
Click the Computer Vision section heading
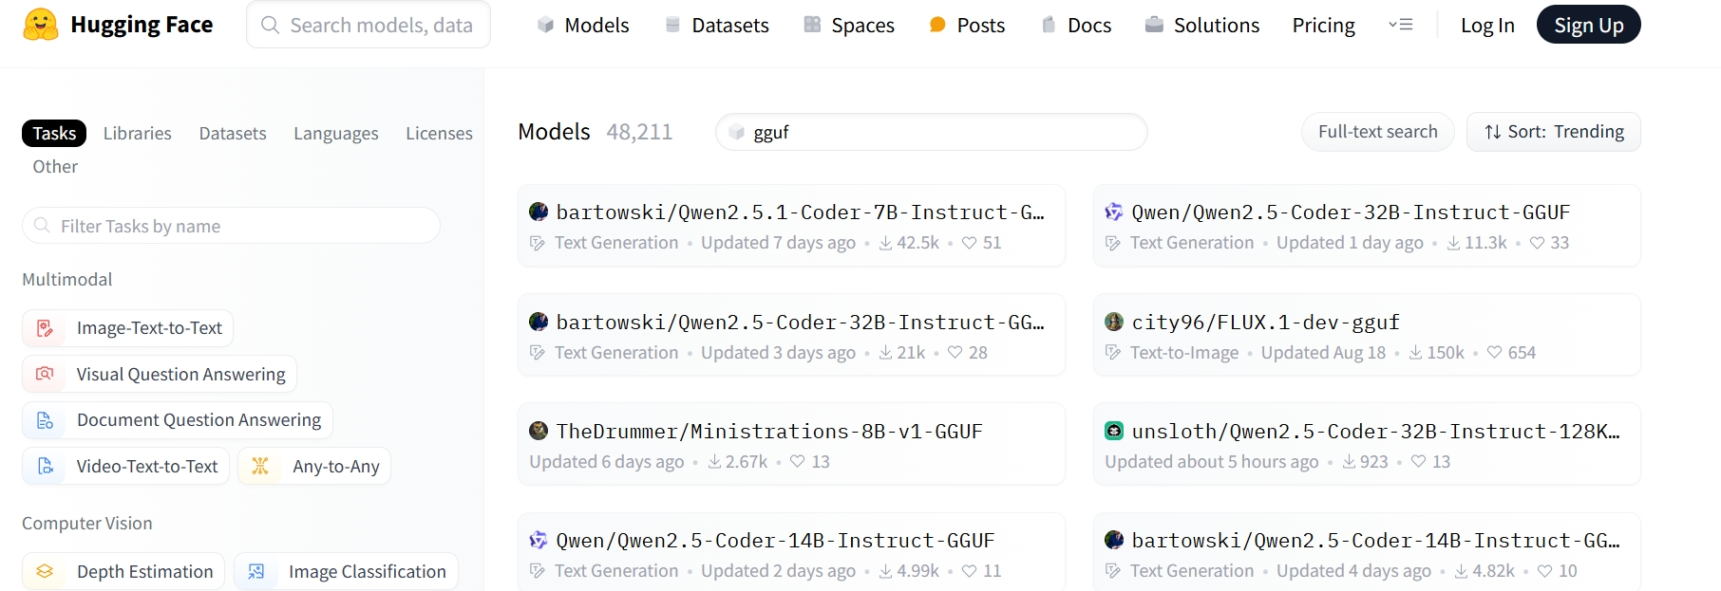pyautogui.click(x=87, y=523)
